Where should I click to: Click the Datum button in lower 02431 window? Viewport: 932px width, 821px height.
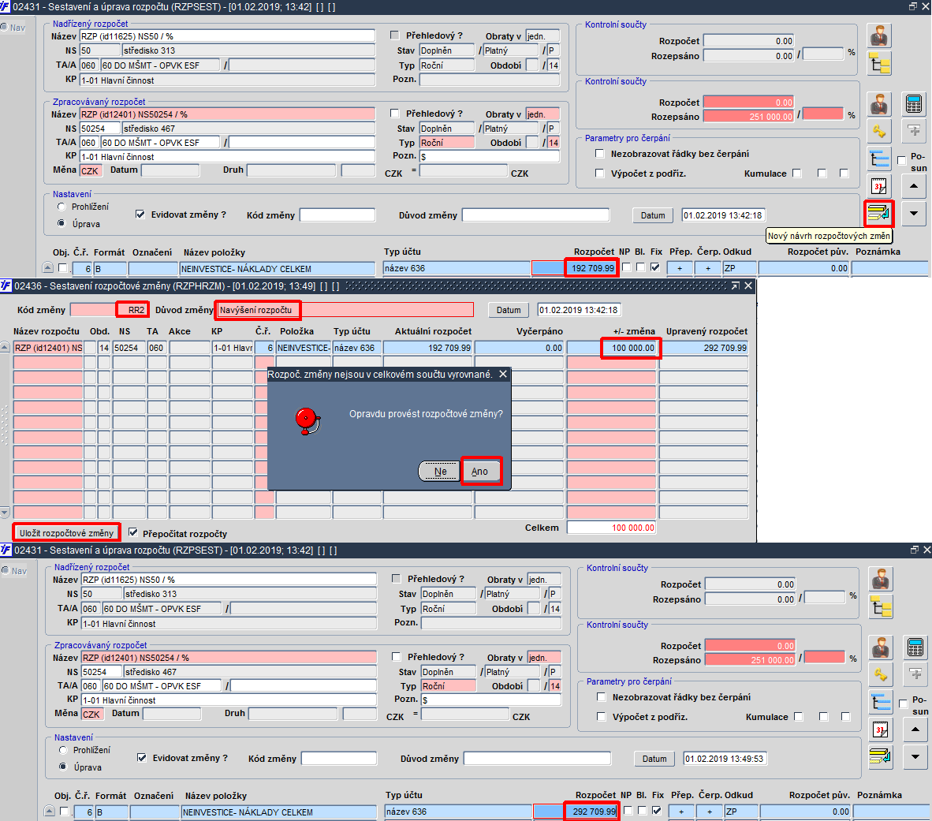(654, 759)
